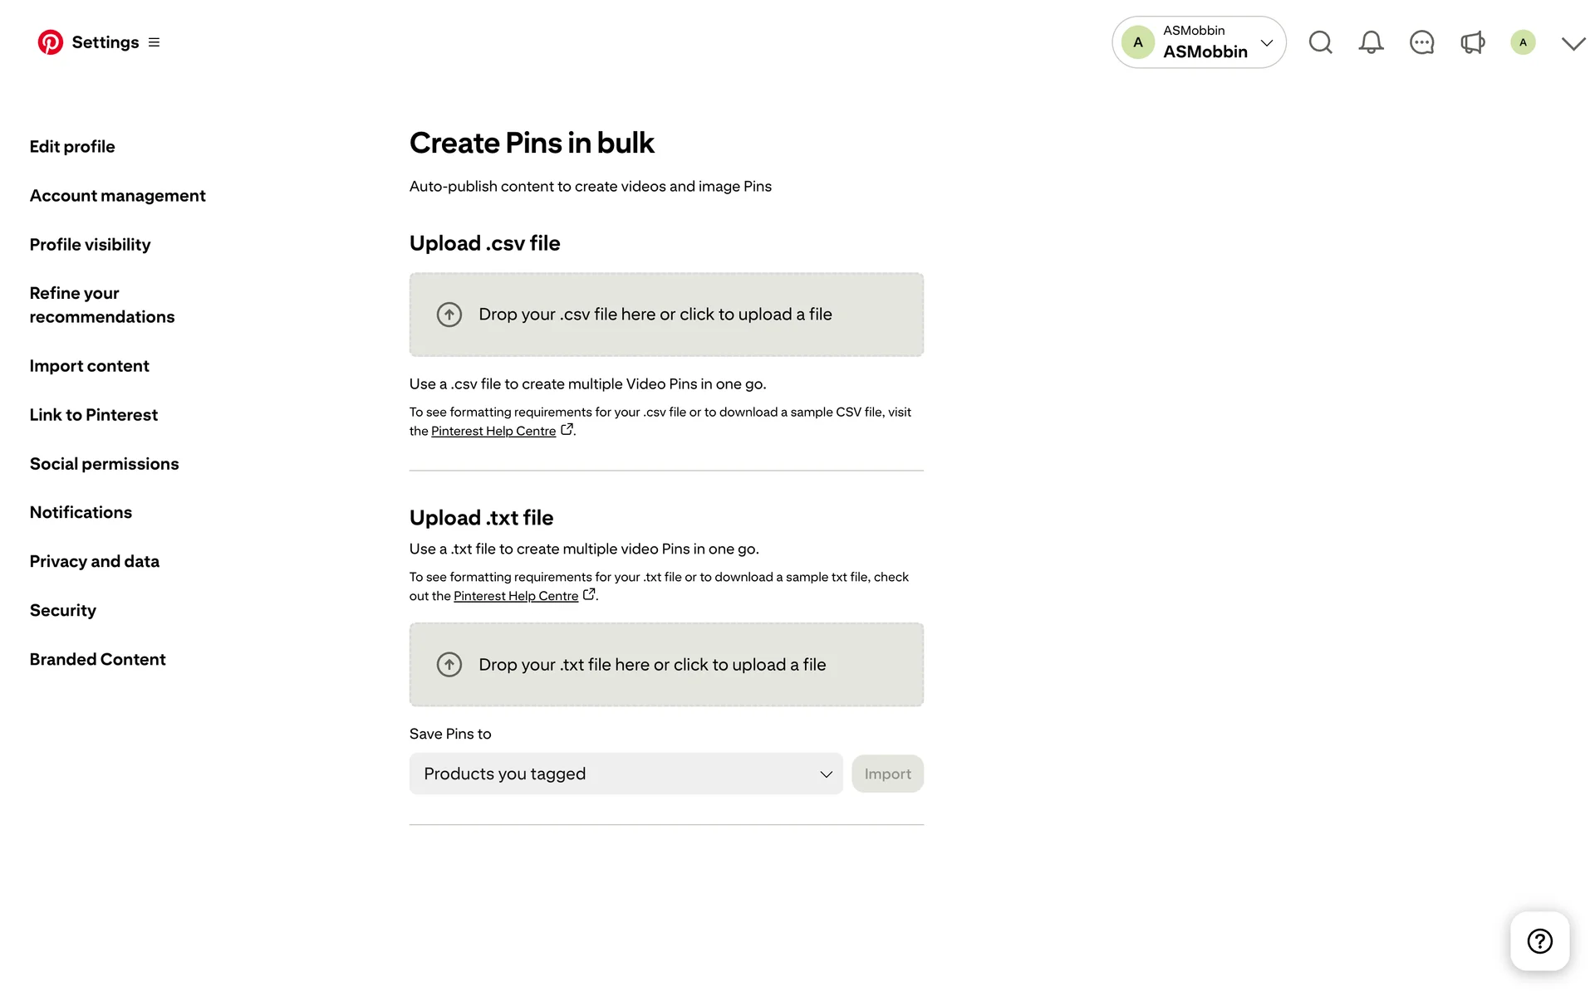Open the notifications bell icon
The image size is (1595, 996).
(1371, 42)
